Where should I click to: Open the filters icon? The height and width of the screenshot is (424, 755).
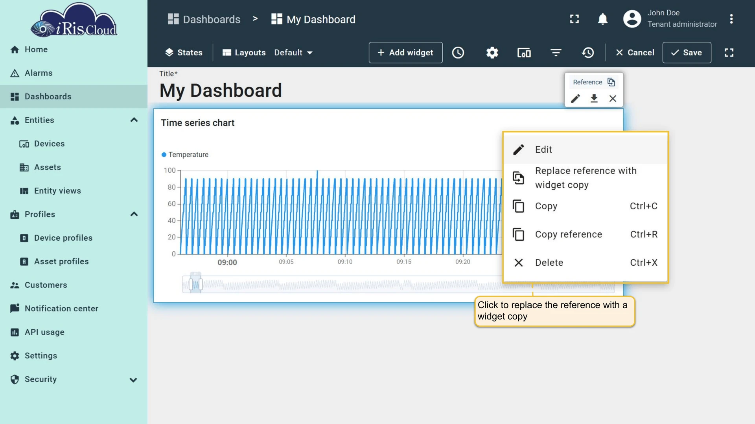pyautogui.click(x=556, y=53)
